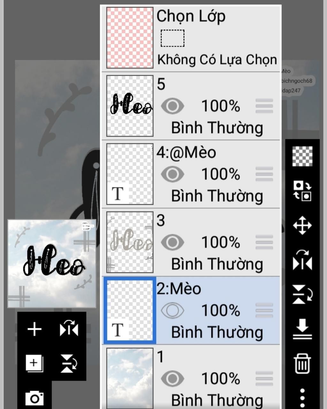Viewport: 327px width, 409px height.
Task: Click the 100% opacity of layer 4:@Mèo
Action: coord(221,174)
